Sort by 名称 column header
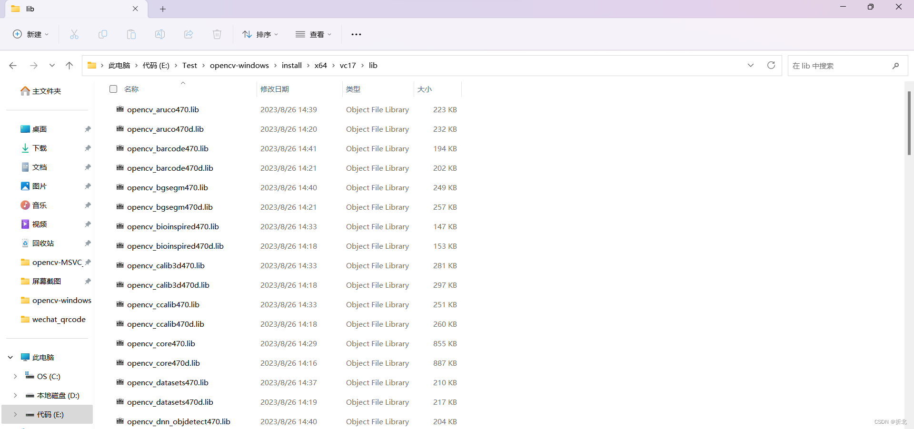This screenshot has height=429, width=914. pyautogui.click(x=131, y=89)
